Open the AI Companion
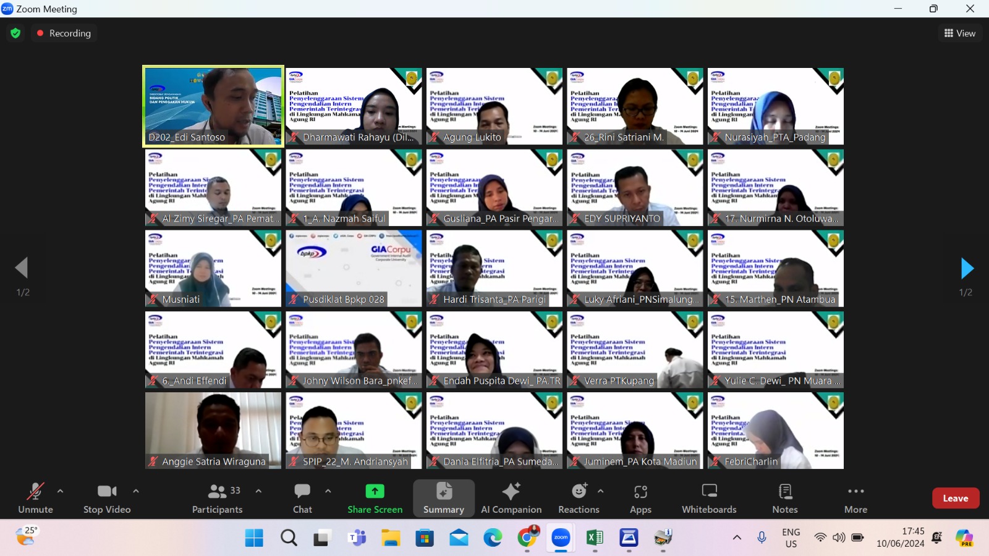 pyautogui.click(x=511, y=498)
